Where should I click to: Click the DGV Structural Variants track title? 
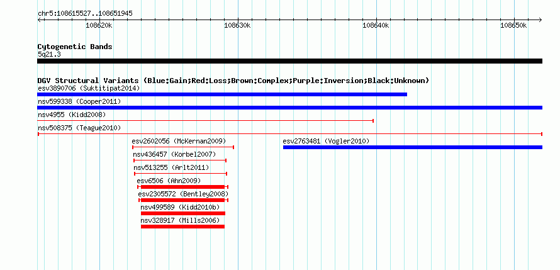coord(233,81)
